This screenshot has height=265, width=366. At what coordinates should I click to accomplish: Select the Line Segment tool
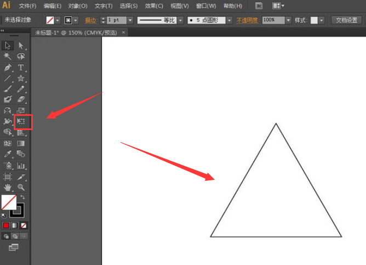[8, 78]
